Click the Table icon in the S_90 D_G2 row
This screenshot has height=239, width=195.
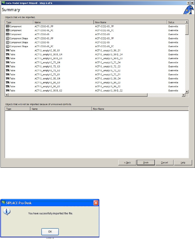tap(8, 90)
